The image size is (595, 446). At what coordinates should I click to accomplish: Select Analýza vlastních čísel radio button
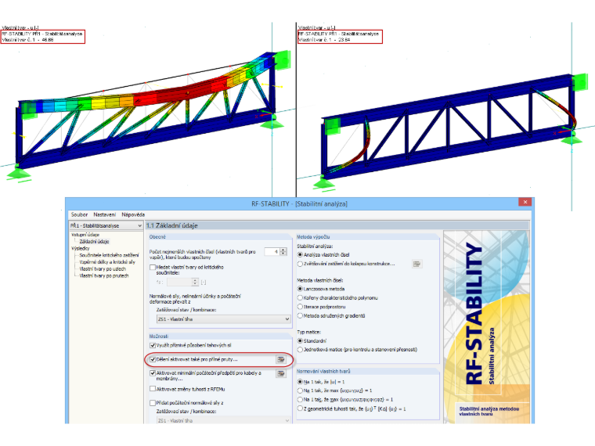[300, 255]
